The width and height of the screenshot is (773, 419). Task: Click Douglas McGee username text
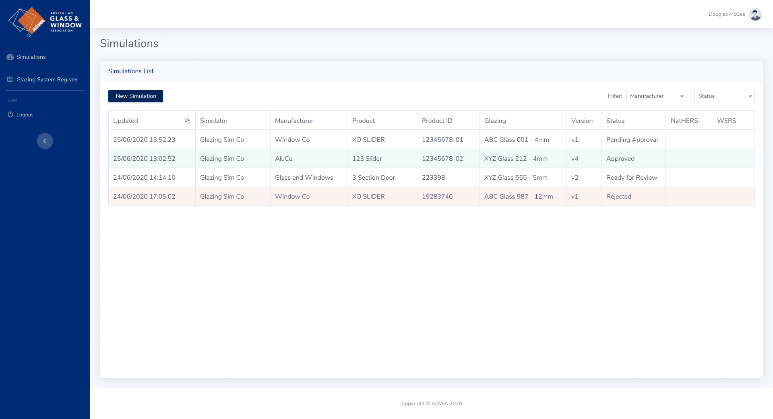727,14
